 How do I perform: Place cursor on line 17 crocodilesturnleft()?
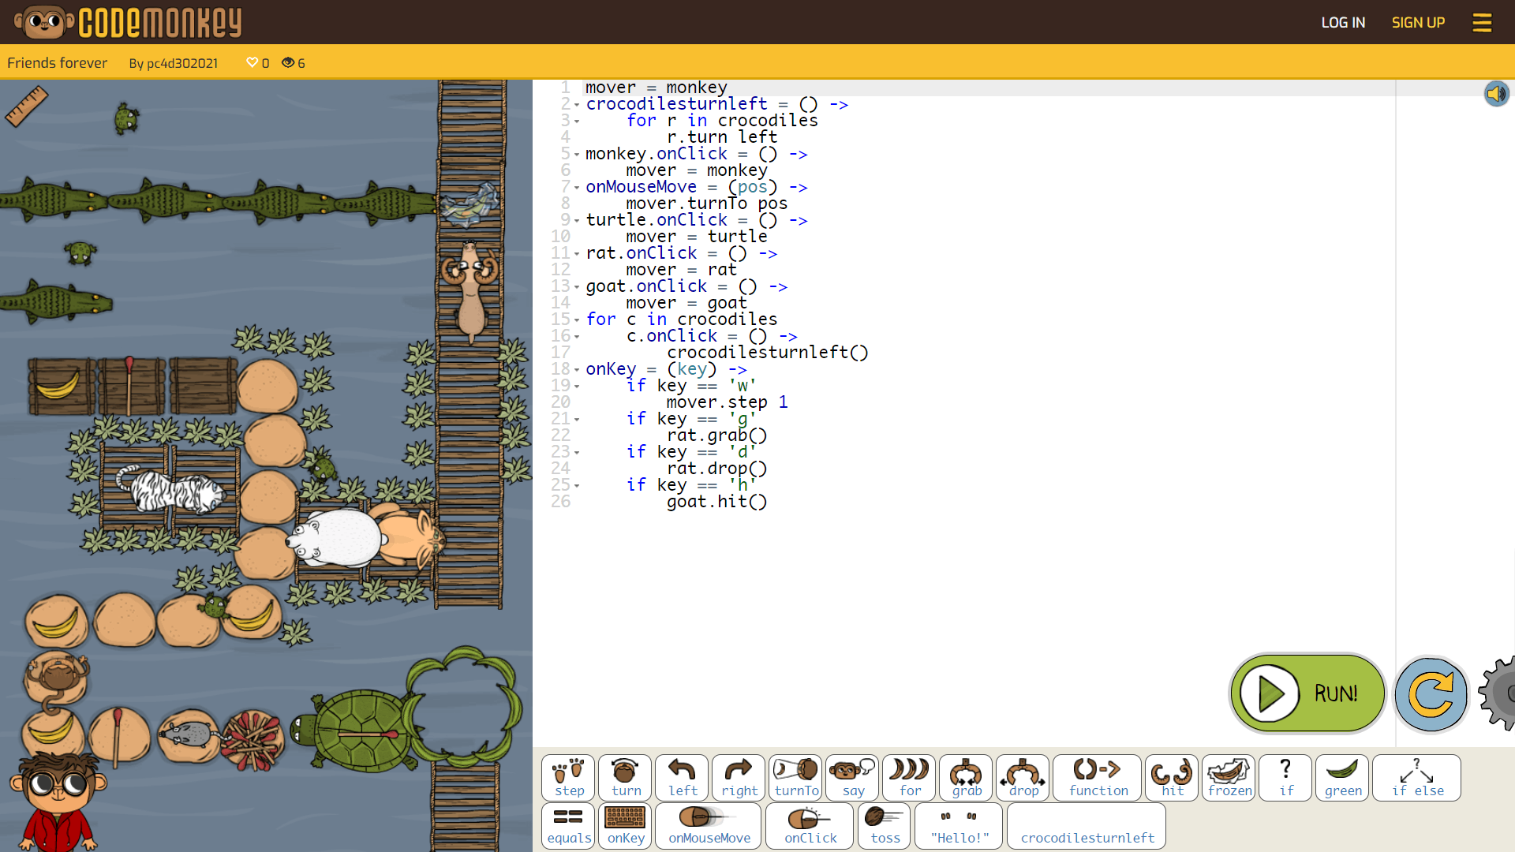pos(767,353)
